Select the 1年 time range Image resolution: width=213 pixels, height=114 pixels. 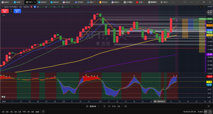28,112
